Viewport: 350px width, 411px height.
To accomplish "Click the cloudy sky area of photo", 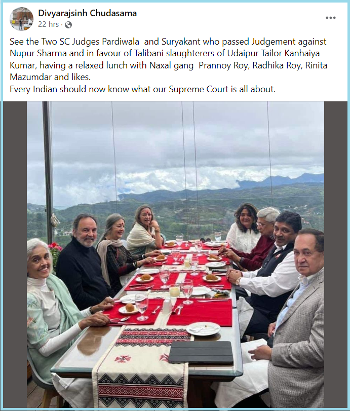I will pos(176,141).
